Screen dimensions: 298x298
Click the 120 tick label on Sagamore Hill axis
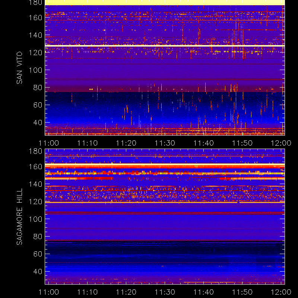(x=35, y=202)
